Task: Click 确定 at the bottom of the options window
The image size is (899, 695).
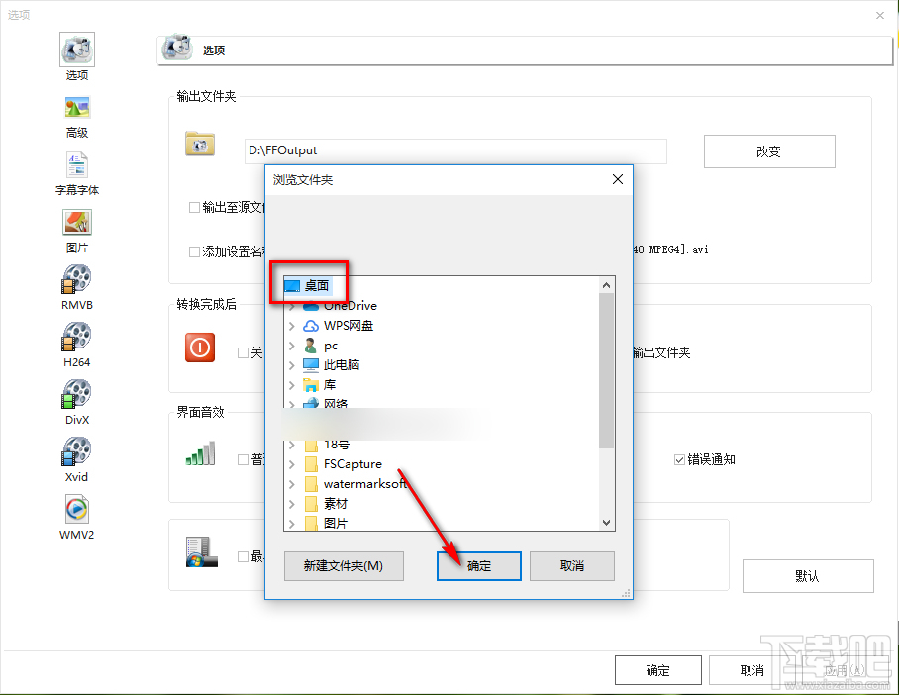Action: tap(658, 670)
